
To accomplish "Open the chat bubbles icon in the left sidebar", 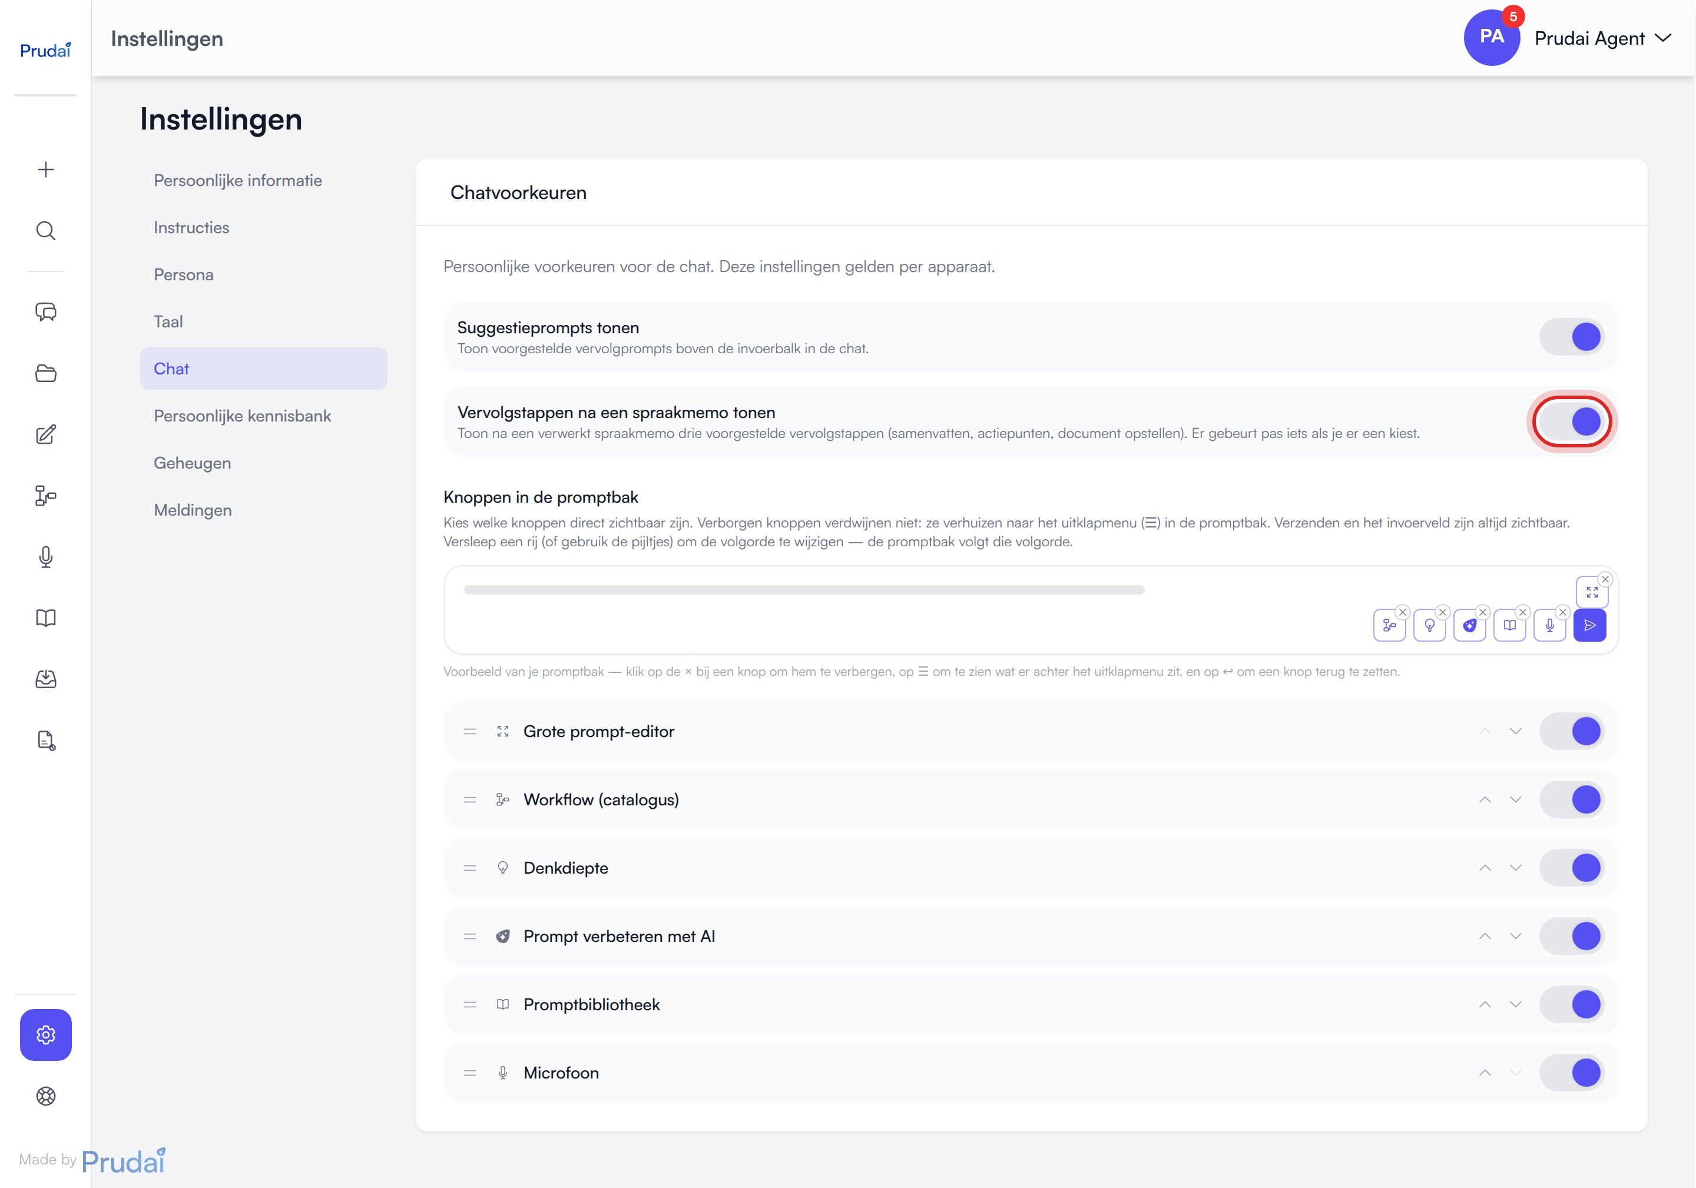I will tap(46, 311).
